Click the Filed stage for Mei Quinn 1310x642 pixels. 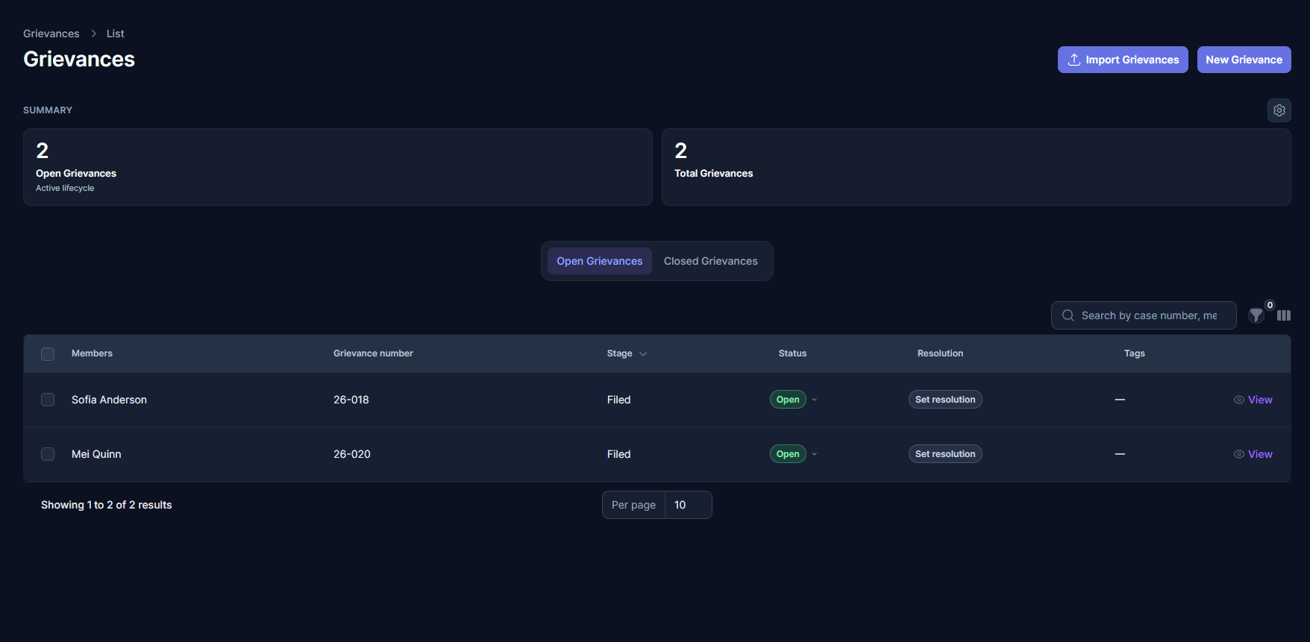(x=618, y=454)
